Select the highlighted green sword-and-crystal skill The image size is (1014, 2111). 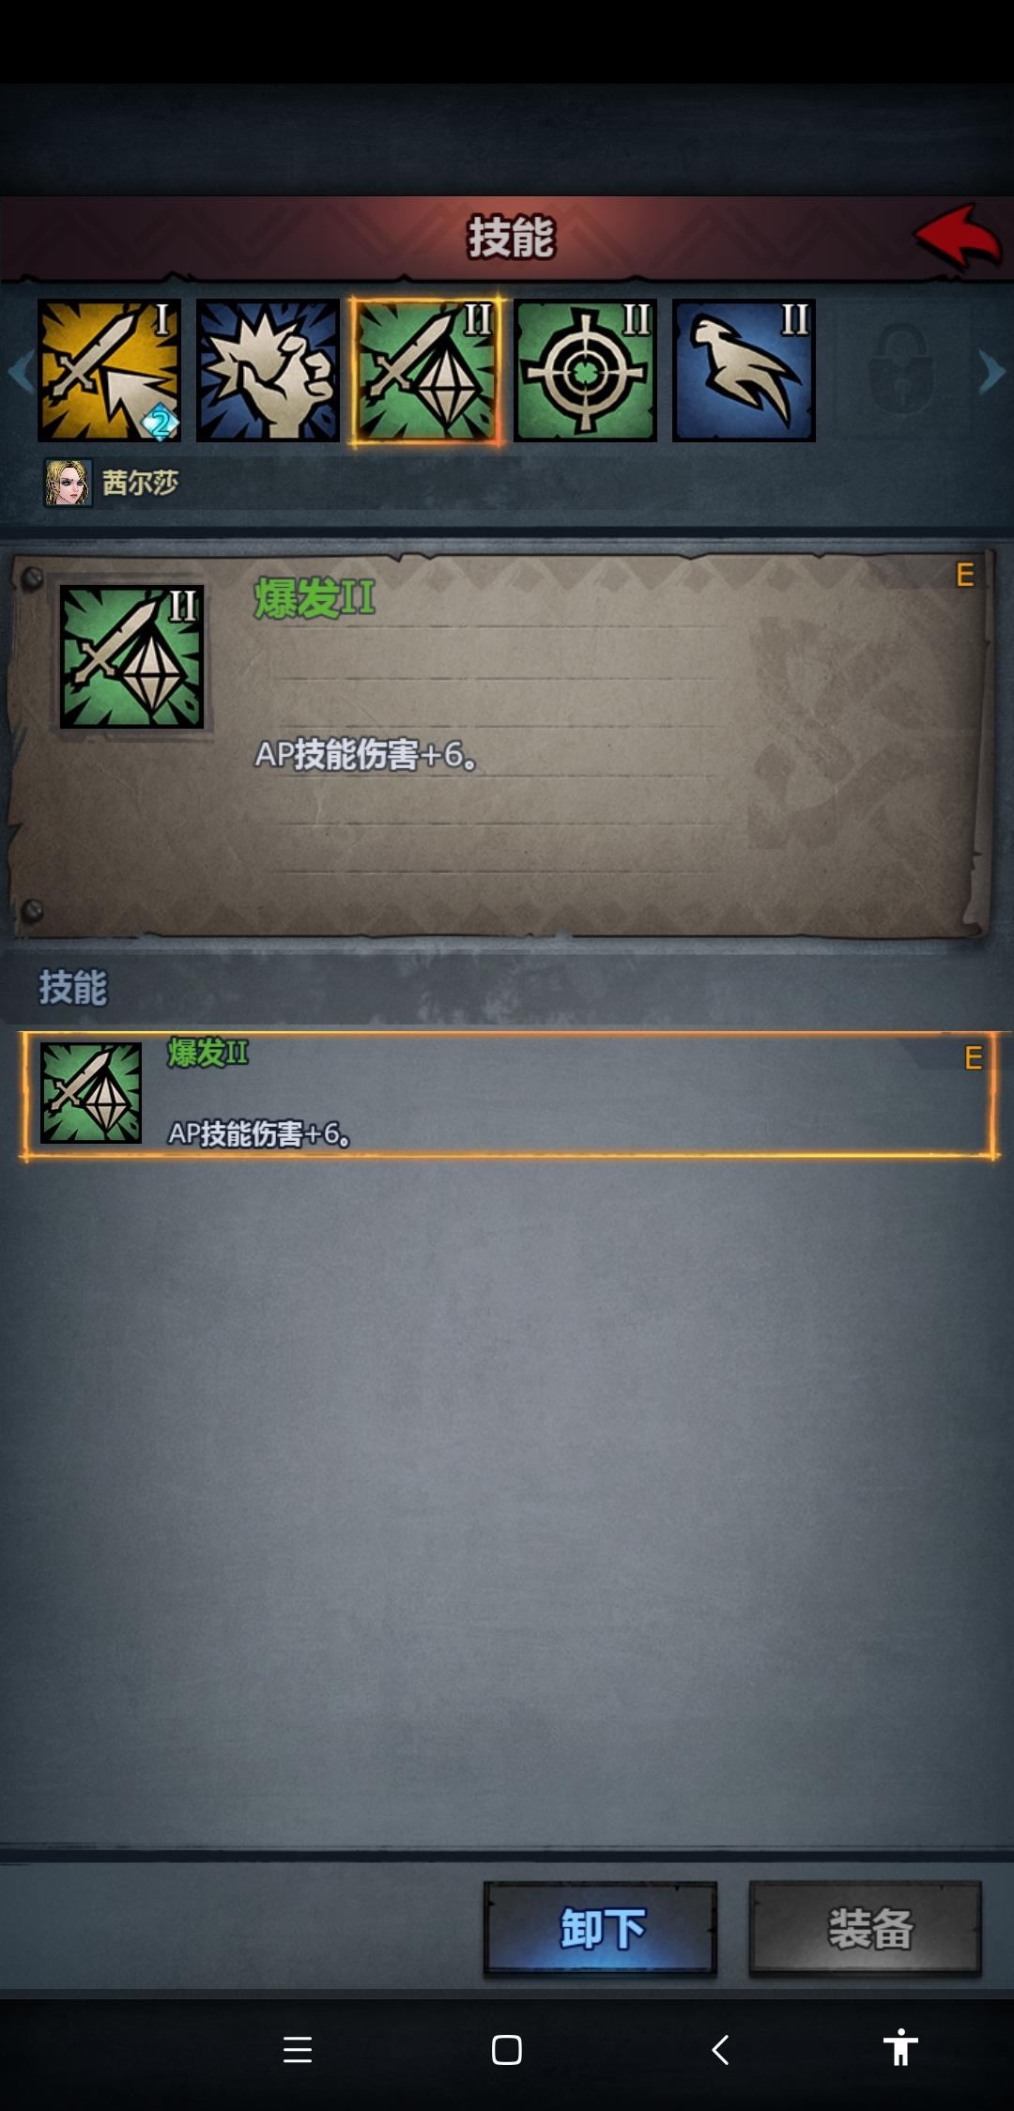pos(426,370)
